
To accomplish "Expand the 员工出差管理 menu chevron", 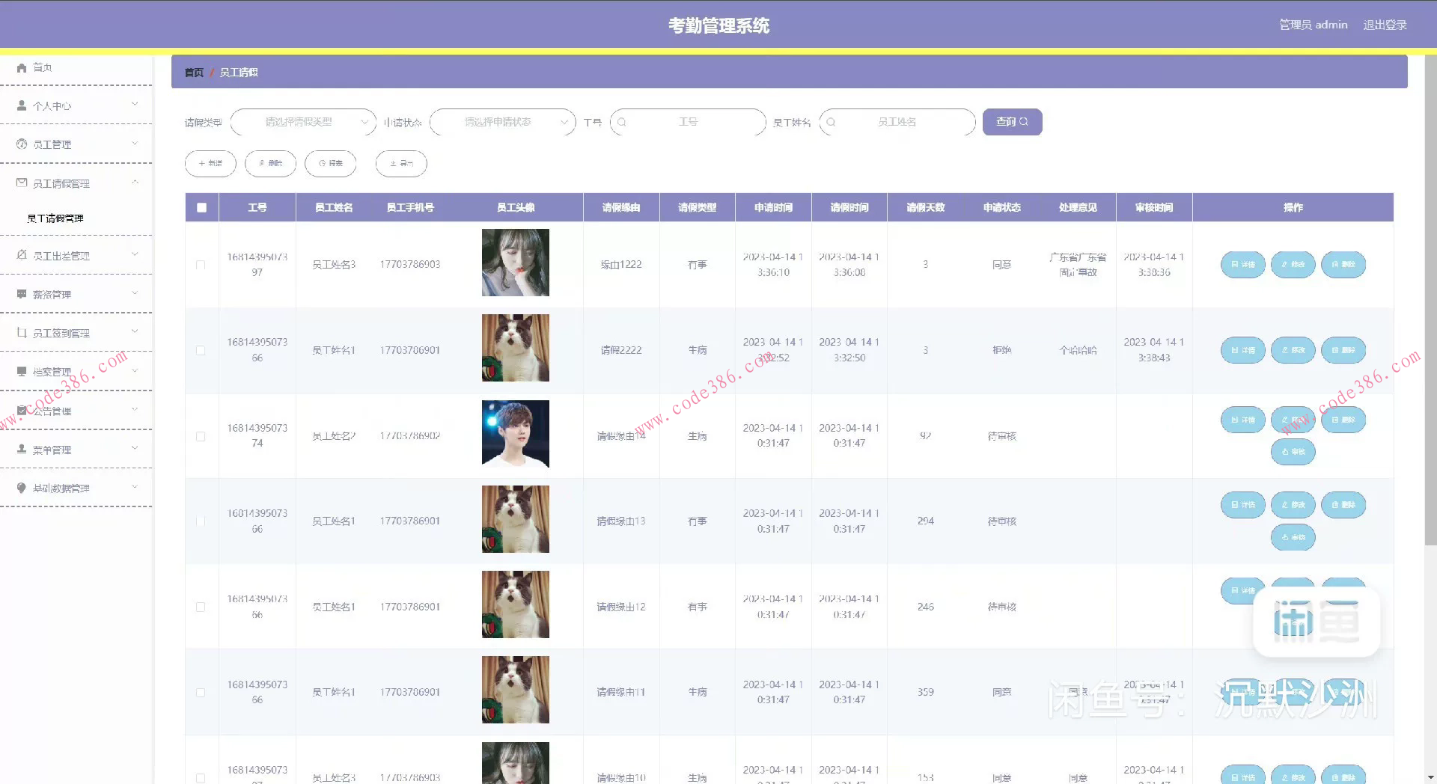I will (x=135, y=254).
